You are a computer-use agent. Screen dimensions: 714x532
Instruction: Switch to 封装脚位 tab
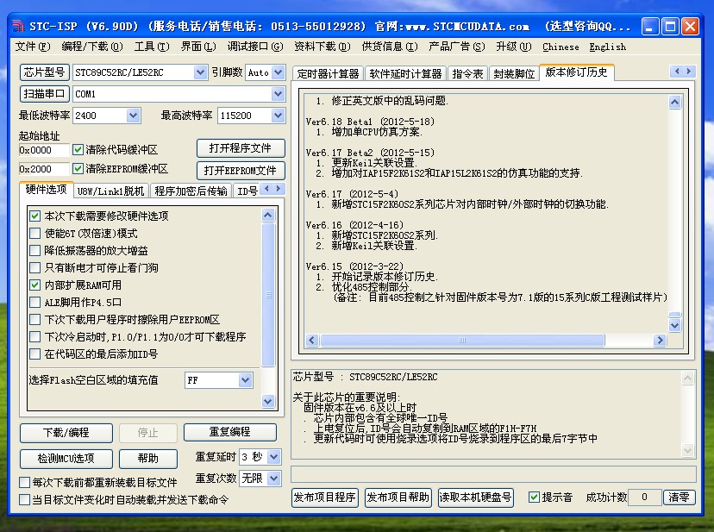pyautogui.click(x=514, y=74)
